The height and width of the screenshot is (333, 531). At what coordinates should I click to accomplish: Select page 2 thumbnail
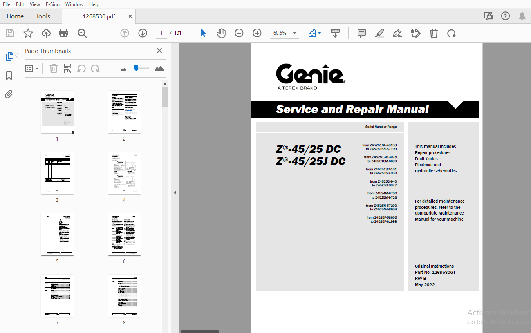coord(124,112)
